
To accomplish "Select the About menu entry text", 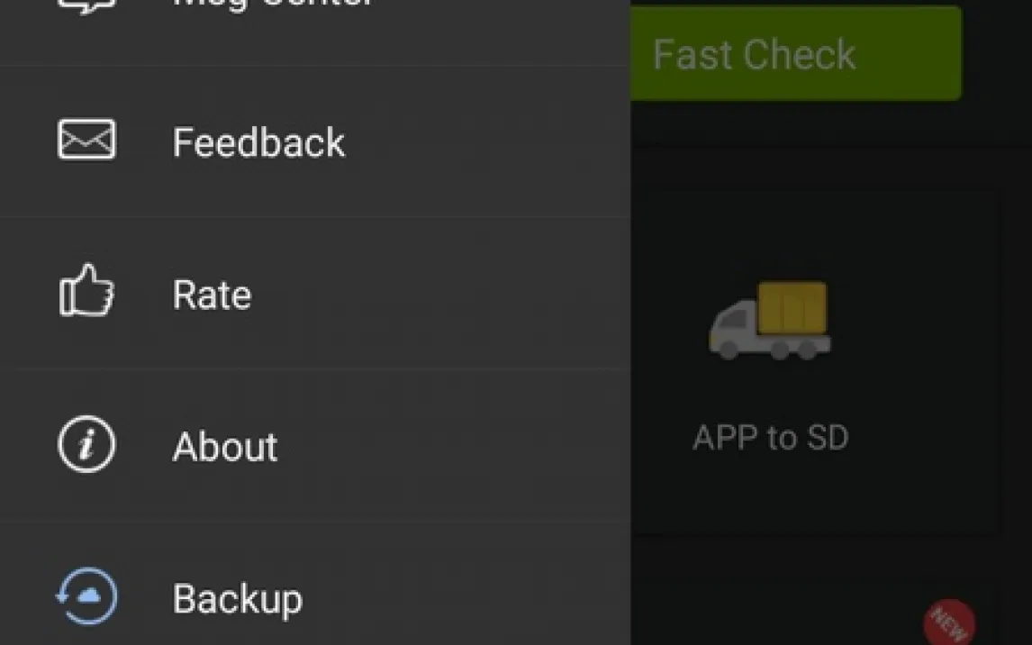I will 225,447.
